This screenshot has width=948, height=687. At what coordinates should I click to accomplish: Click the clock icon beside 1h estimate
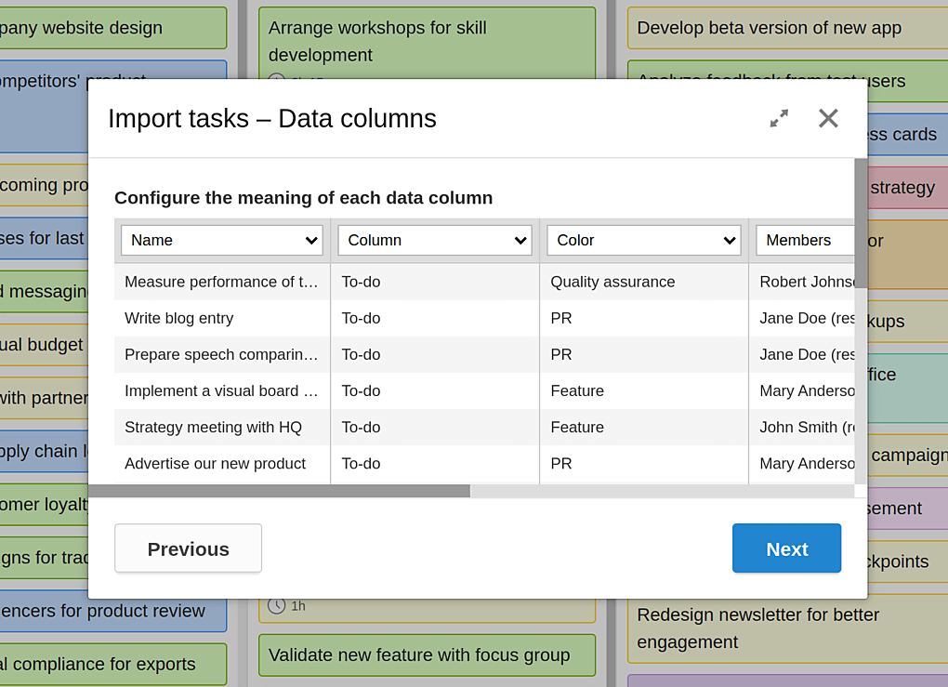[277, 606]
